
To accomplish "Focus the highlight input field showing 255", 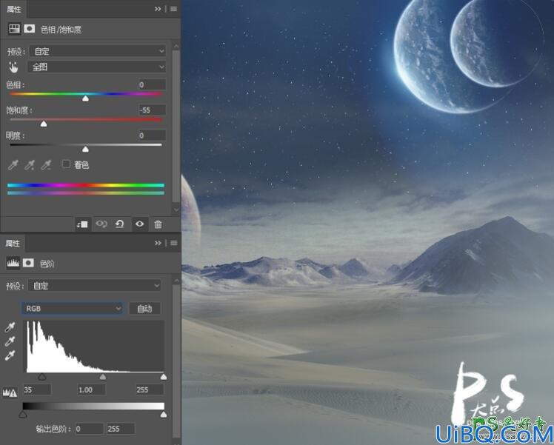I will point(150,390).
